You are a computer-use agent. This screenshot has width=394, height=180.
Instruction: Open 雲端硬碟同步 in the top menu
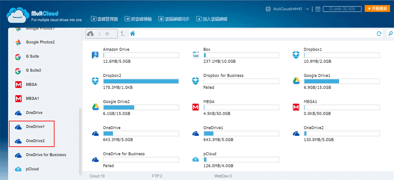(174, 19)
